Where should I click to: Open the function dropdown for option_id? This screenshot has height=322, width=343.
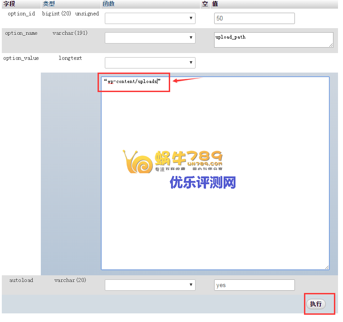pyautogui.click(x=150, y=18)
